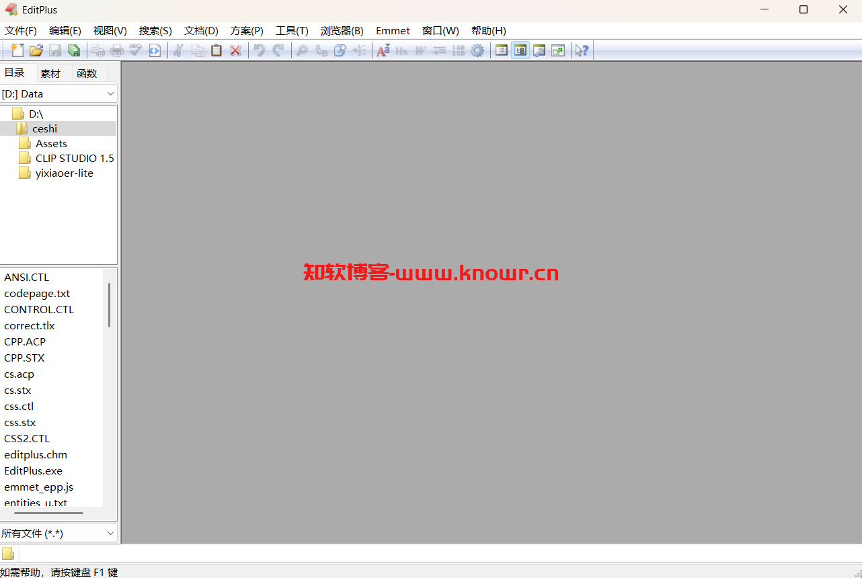Toggle the highlighted Directory window button
The height and width of the screenshot is (578, 862).
click(x=520, y=50)
